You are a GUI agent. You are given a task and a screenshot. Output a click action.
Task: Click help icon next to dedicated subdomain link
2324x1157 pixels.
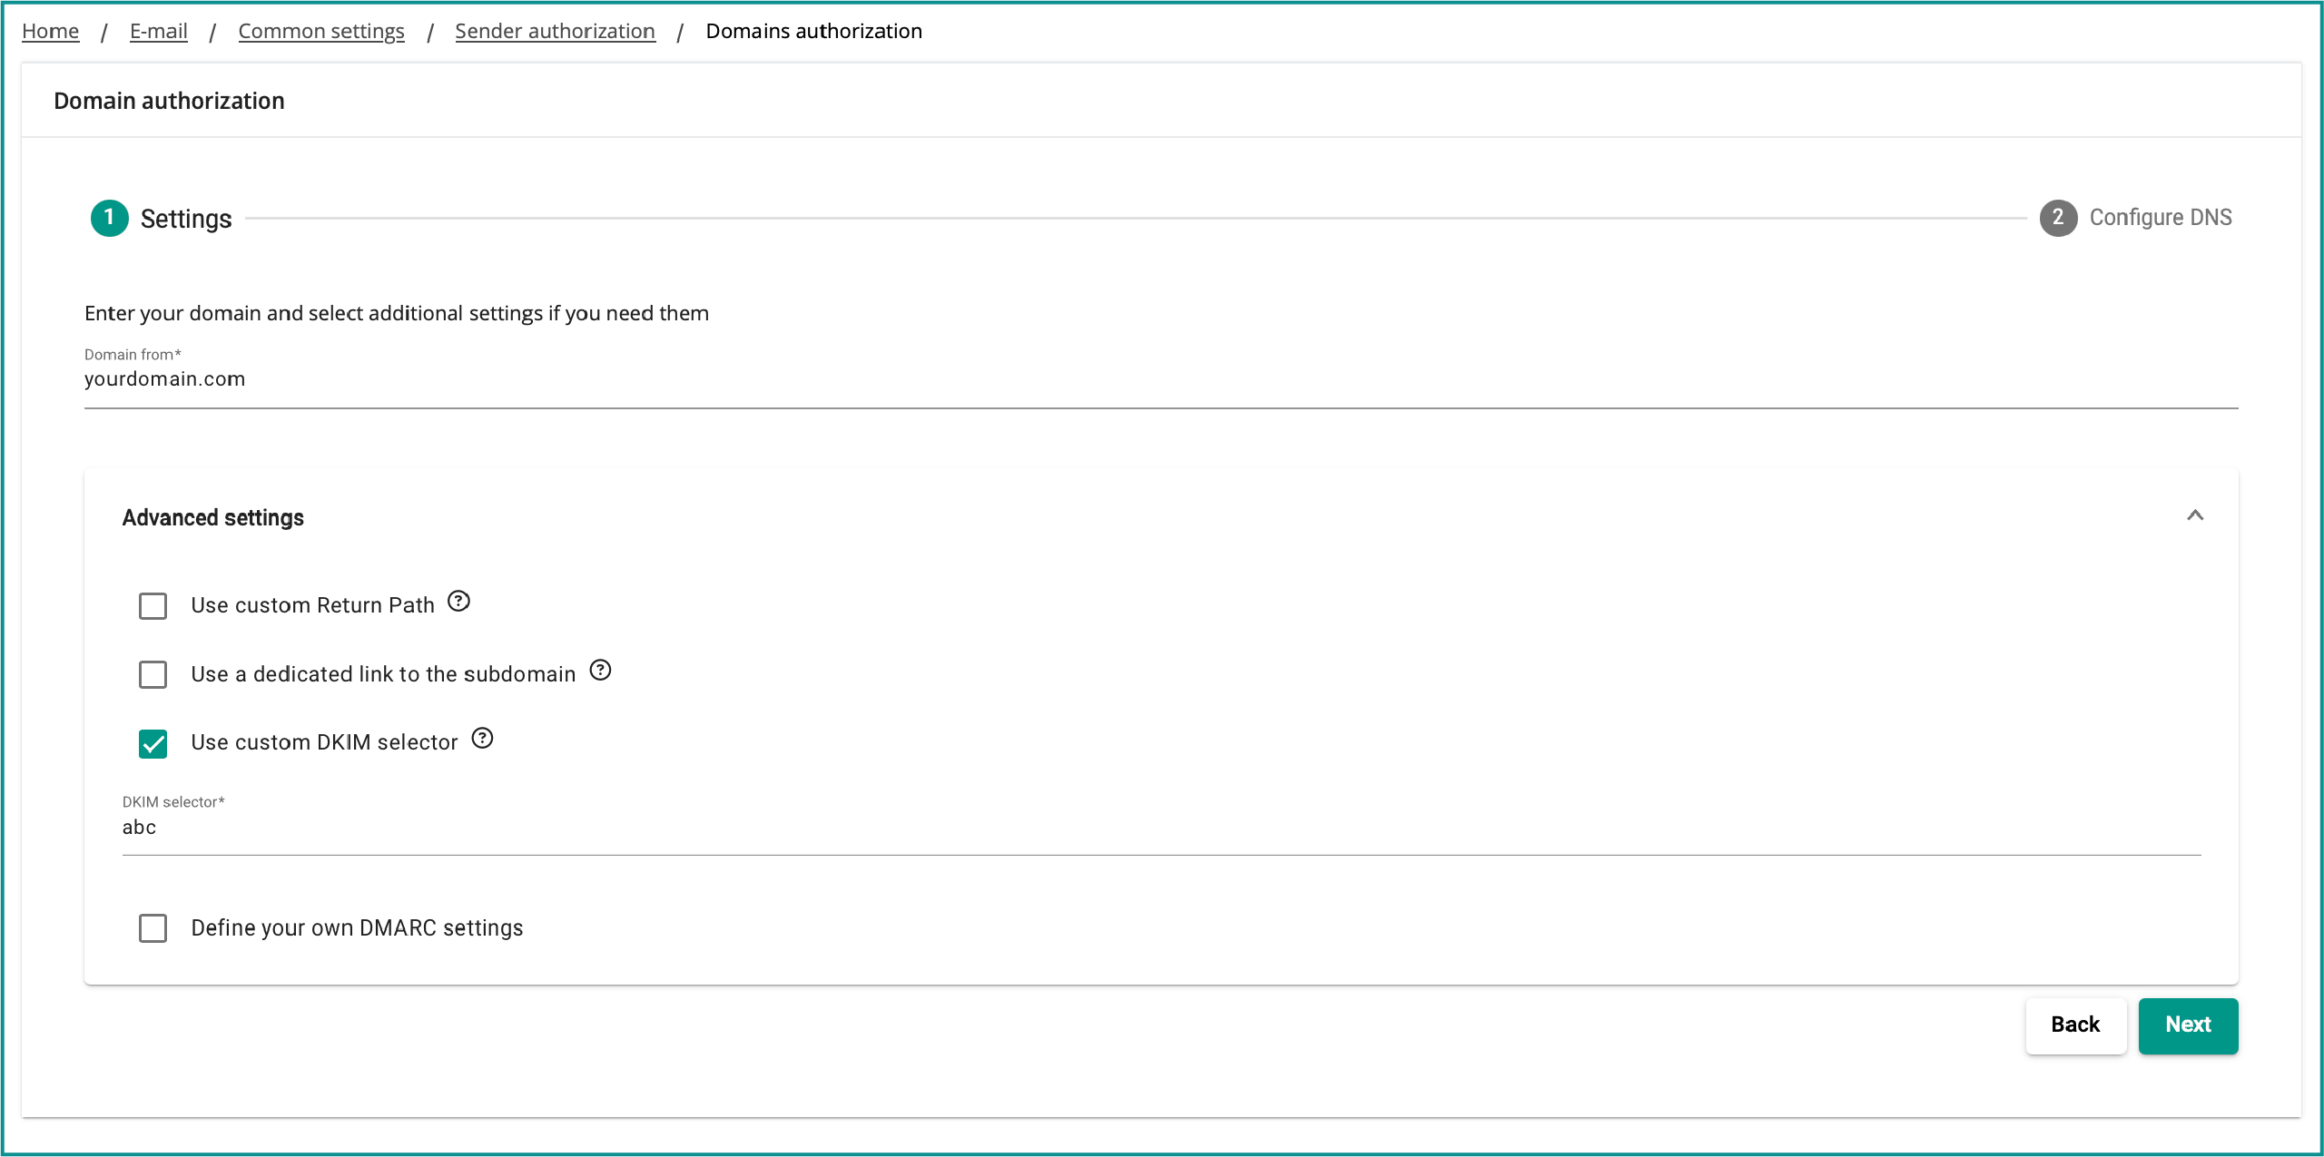(600, 671)
